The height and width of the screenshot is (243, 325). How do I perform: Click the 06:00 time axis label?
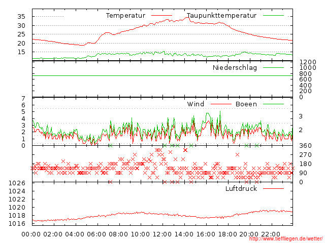tap(97, 234)
